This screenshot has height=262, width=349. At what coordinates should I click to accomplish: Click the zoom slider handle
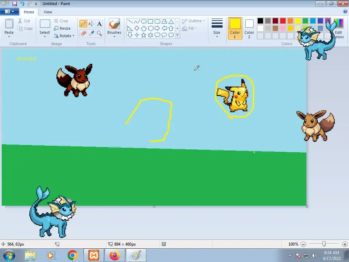[x=324, y=244]
